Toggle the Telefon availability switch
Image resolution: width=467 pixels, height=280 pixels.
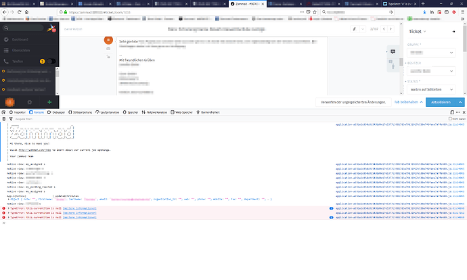click(51, 62)
